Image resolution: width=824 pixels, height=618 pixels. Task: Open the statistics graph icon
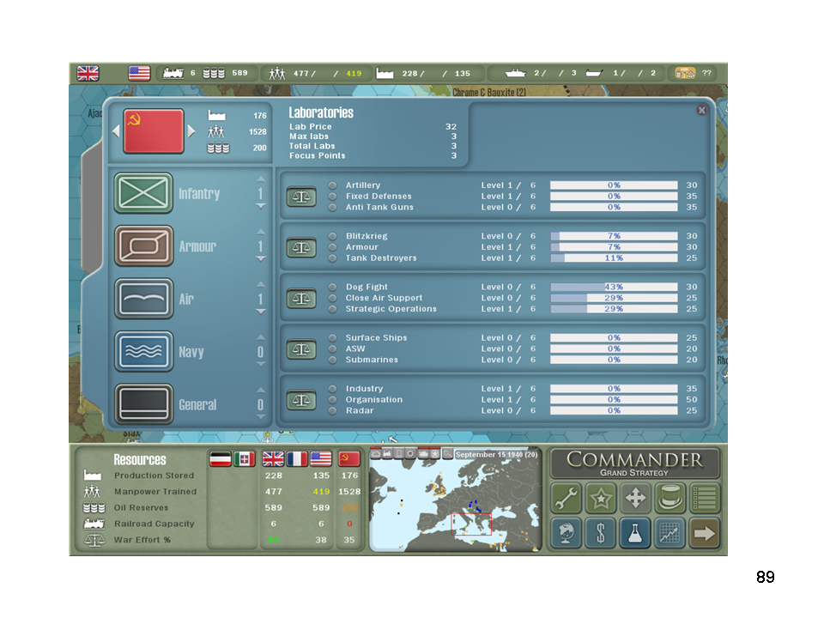[x=669, y=533]
